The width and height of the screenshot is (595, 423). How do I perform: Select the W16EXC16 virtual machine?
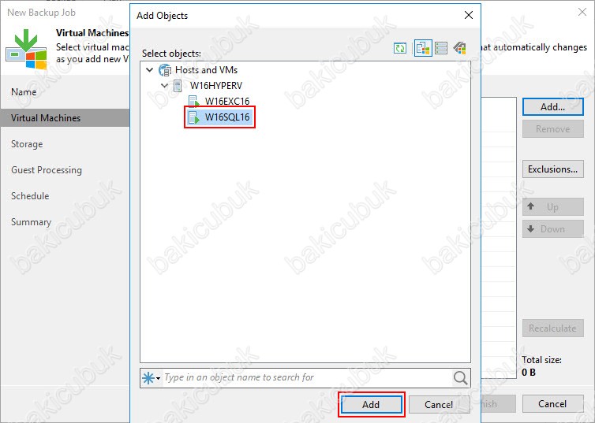227,102
